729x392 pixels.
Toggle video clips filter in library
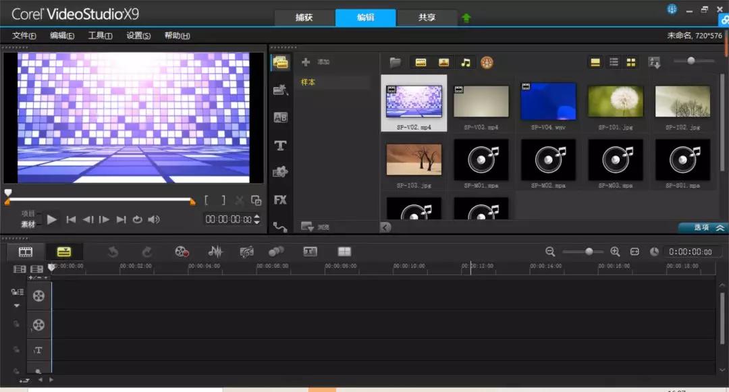tap(421, 62)
